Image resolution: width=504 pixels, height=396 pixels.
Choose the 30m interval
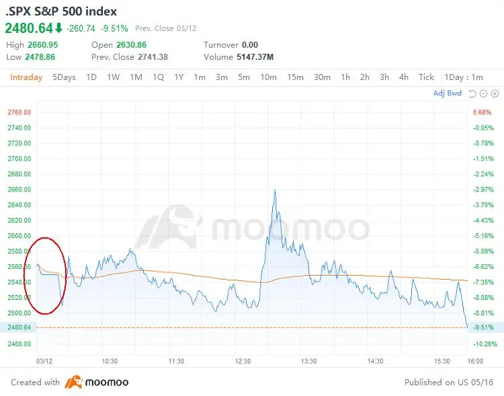coord(322,77)
